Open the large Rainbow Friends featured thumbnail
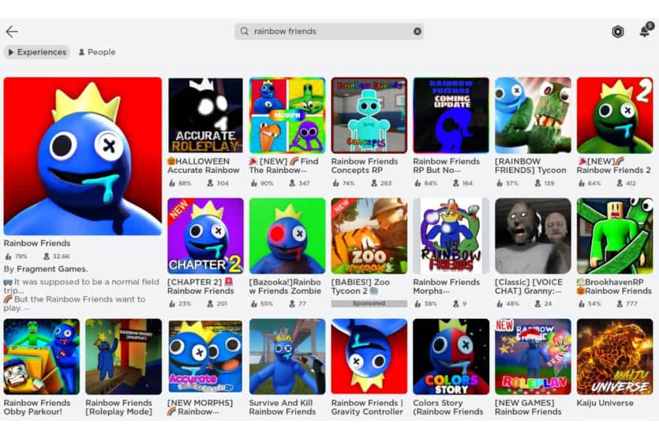This screenshot has height=439, width=659. click(82, 156)
